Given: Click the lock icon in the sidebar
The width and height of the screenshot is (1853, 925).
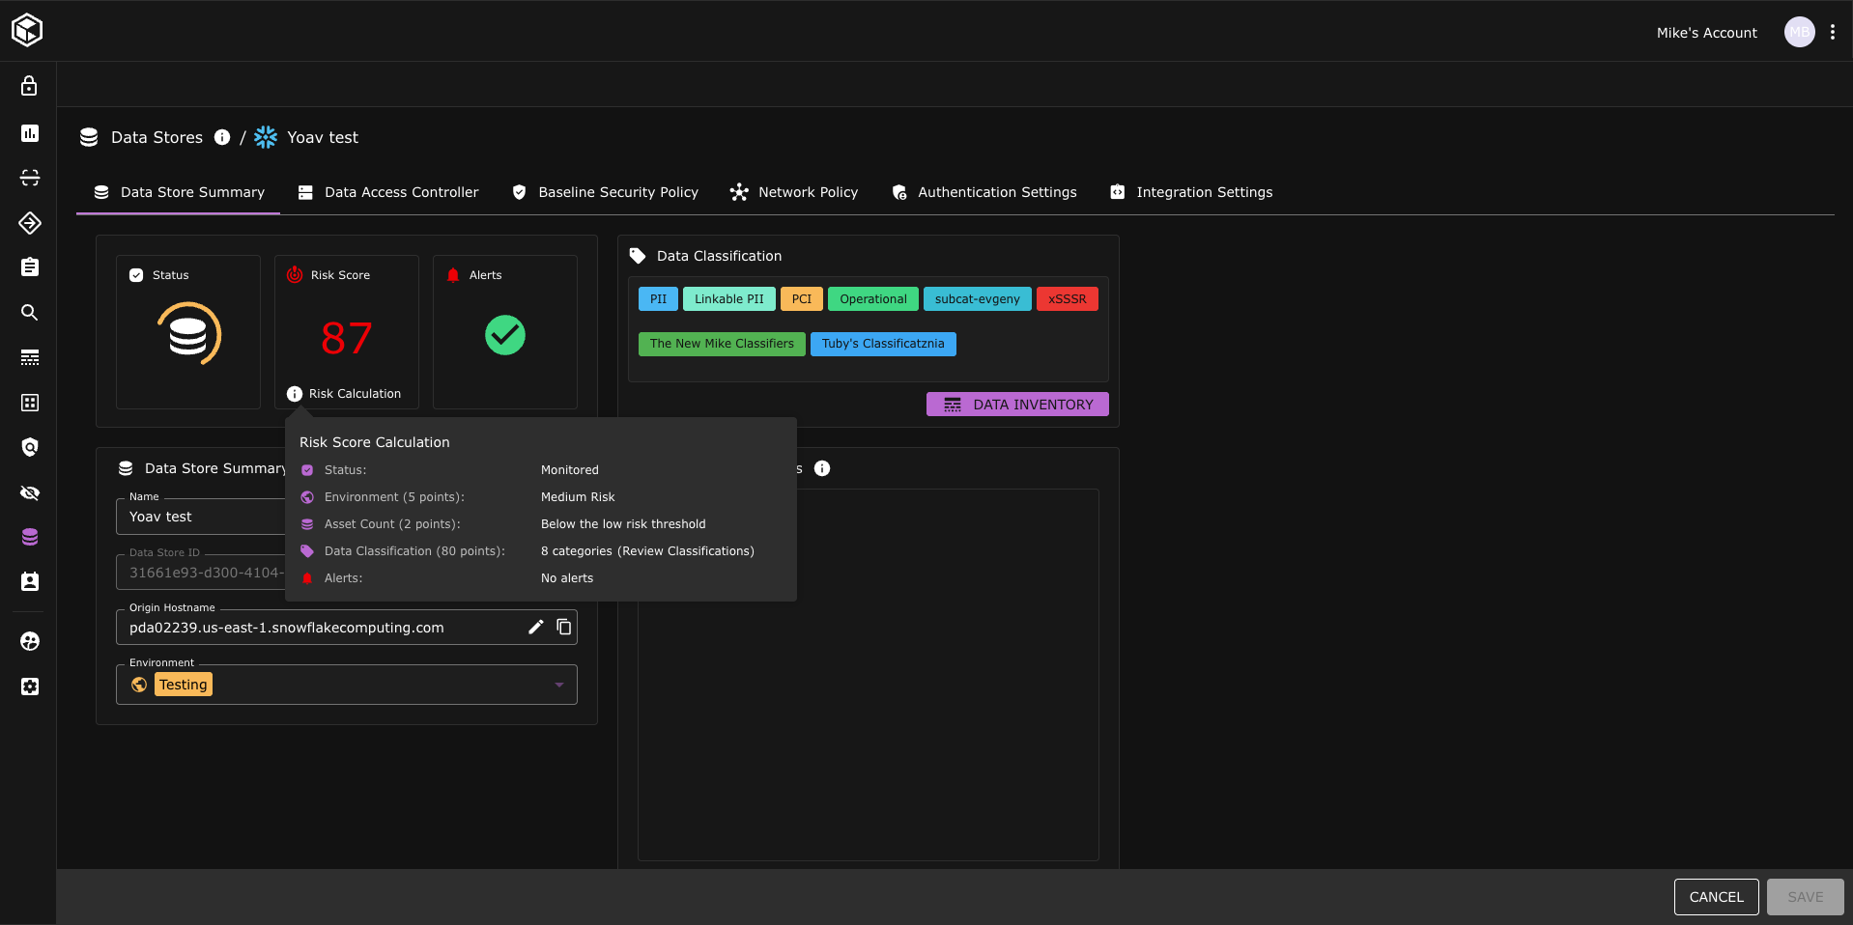Looking at the screenshot, I should (29, 86).
